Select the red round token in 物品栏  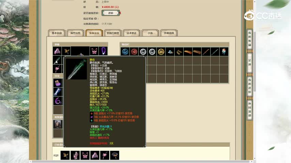point(134,52)
